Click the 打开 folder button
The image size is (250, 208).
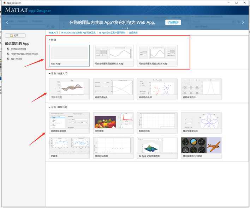[x=15, y=36]
